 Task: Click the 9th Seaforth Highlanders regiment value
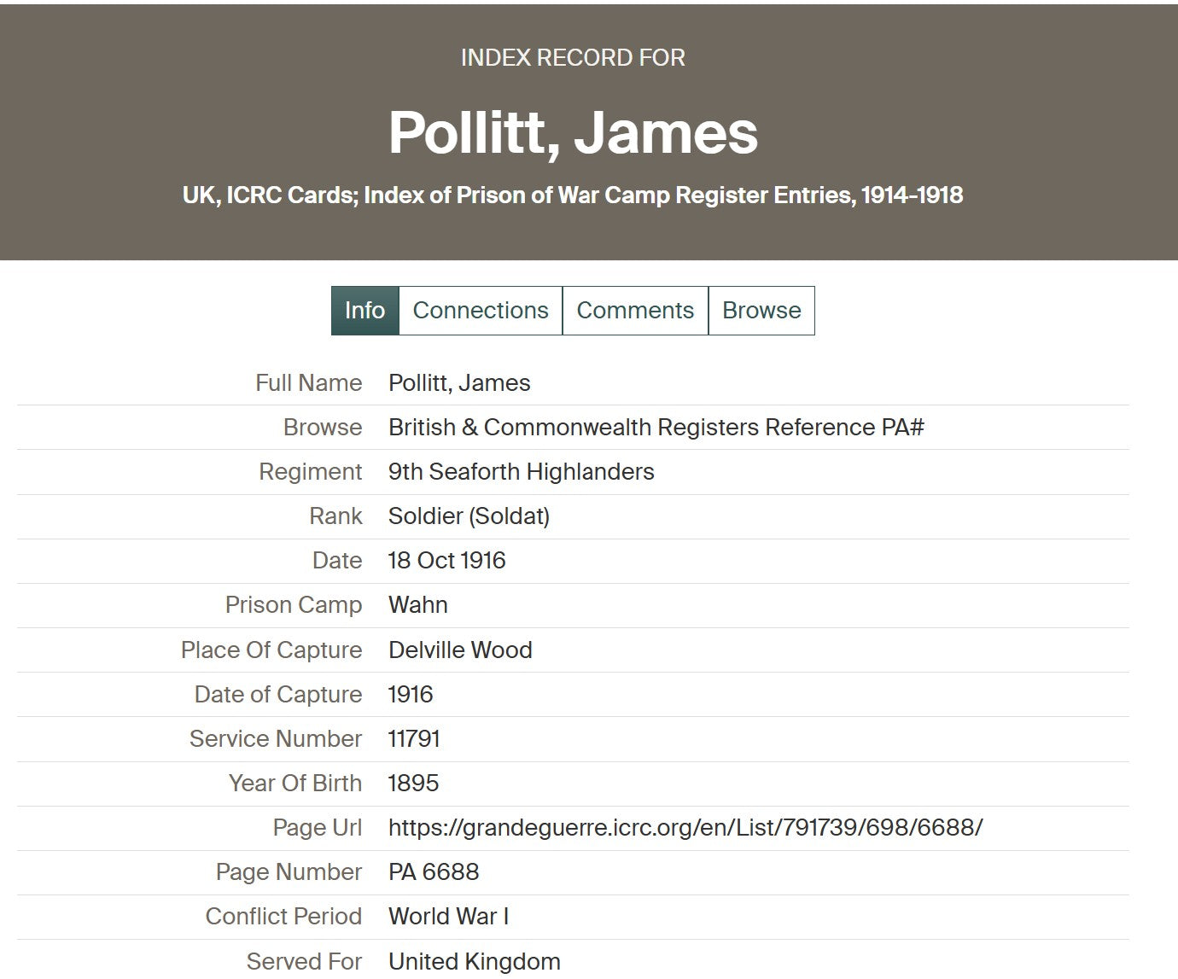521,472
